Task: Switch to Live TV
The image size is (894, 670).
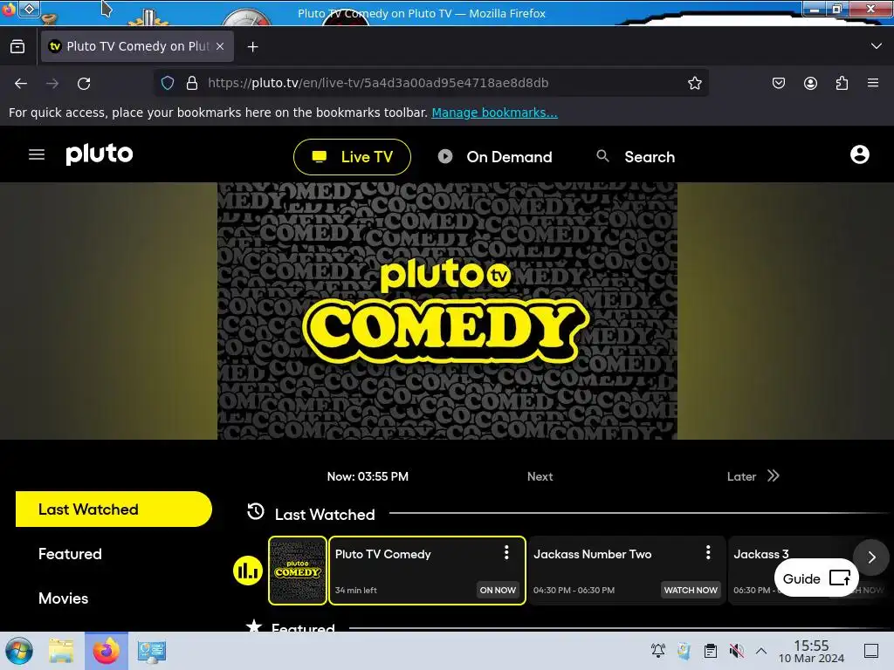Action: tap(353, 157)
